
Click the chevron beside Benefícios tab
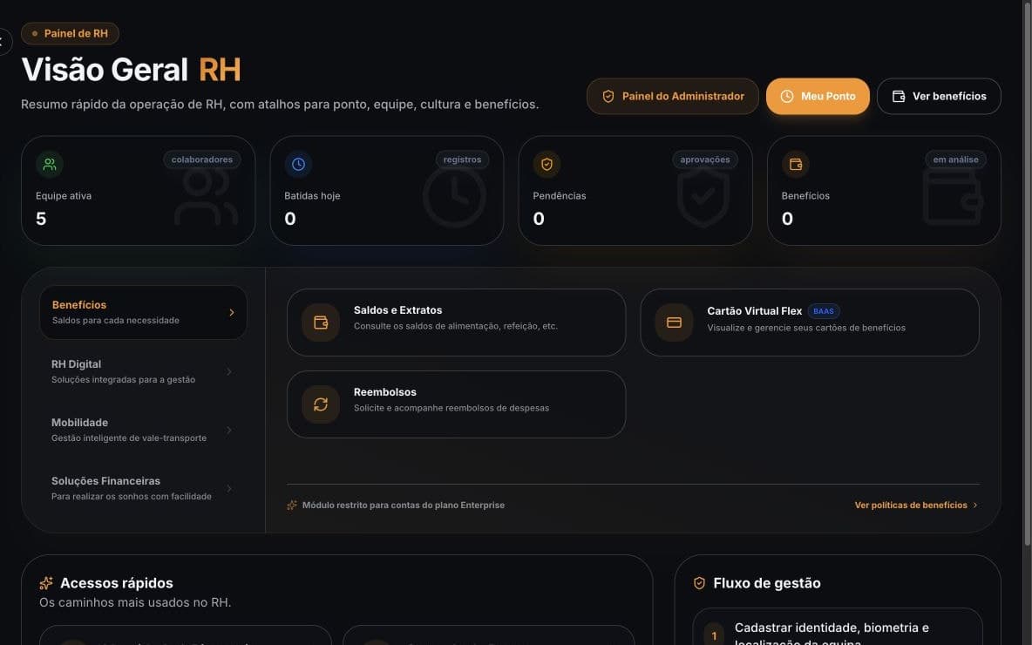(232, 313)
